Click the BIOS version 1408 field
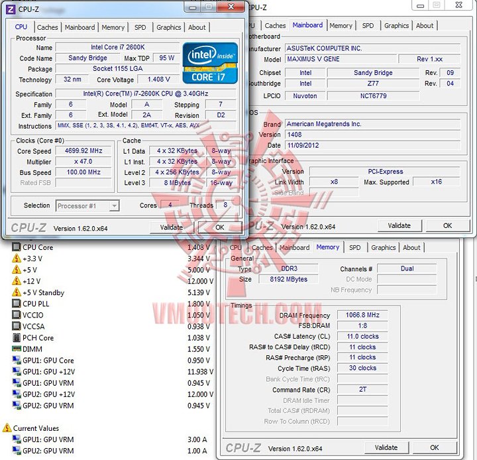The height and width of the screenshot is (460, 477). coord(373,135)
